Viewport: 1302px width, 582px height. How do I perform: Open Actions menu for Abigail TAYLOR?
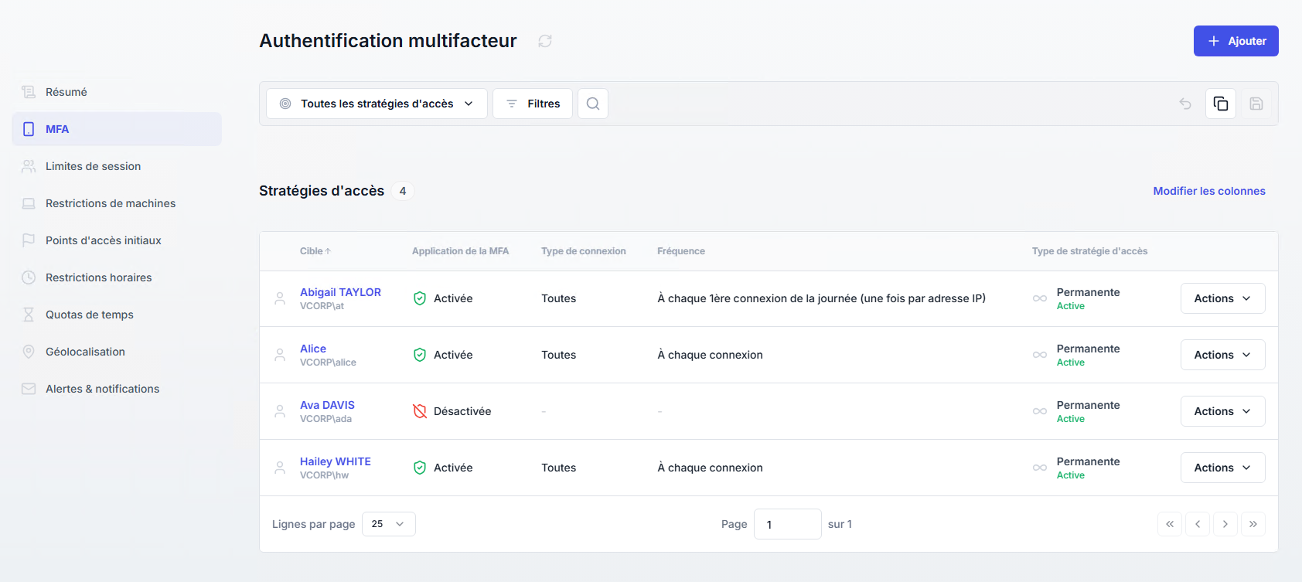click(1222, 298)
